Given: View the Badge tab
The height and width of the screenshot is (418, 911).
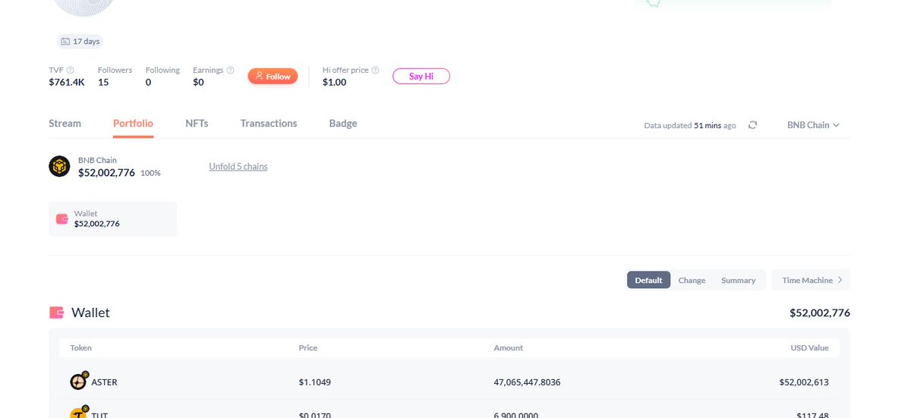Looking at the screenshot, I should click(x=343, y=123).
